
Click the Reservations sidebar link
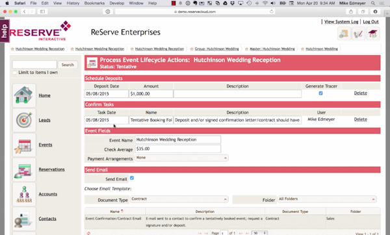point(51,169)
